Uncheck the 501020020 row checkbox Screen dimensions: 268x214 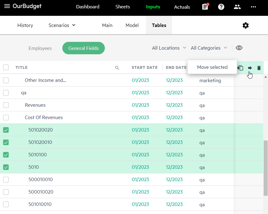coord(6,130)
